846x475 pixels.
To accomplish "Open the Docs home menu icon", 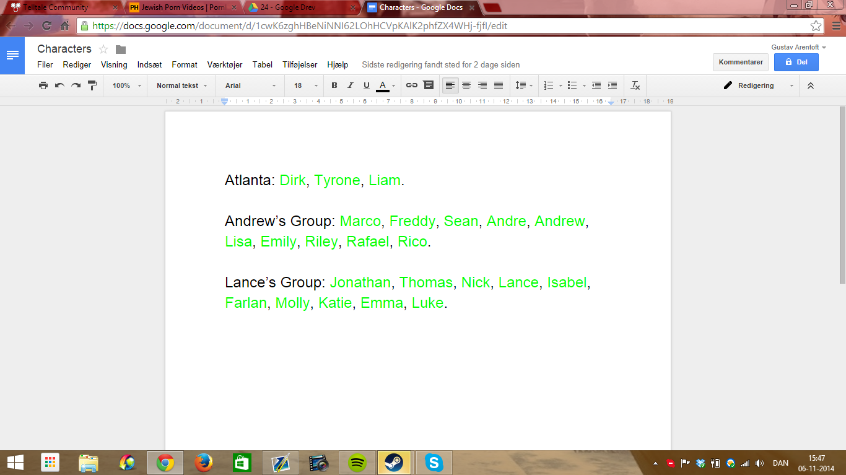I will (x=12, y=55).
